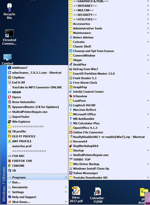Open the Calendar - FUSW desktop shortcut
Image resolution: width=150 pixels, height=205 pixels.
[98, 195]
